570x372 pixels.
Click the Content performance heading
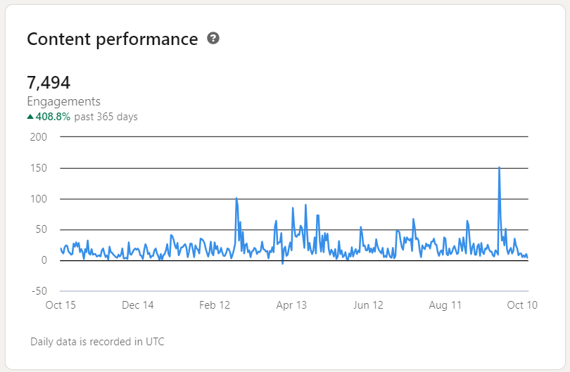tap(113, 39)
